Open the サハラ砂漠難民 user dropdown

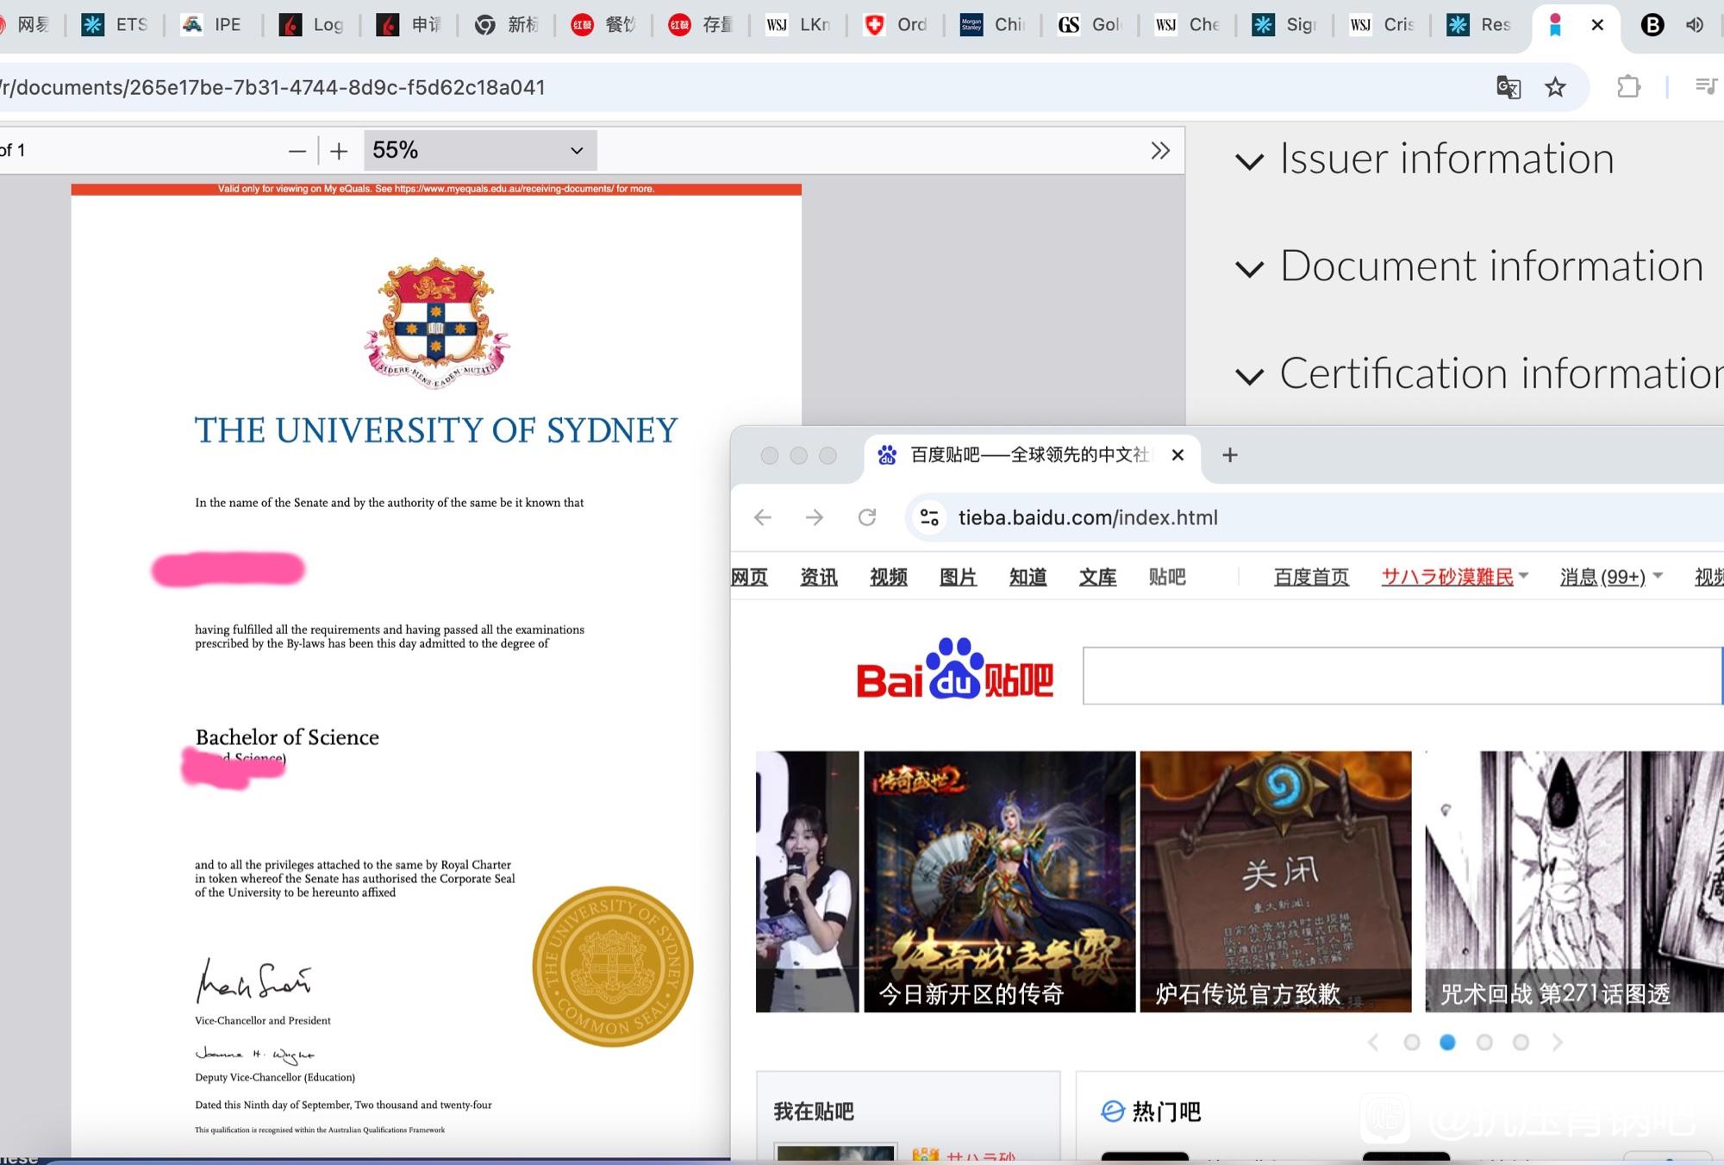tap(1455, 577)
